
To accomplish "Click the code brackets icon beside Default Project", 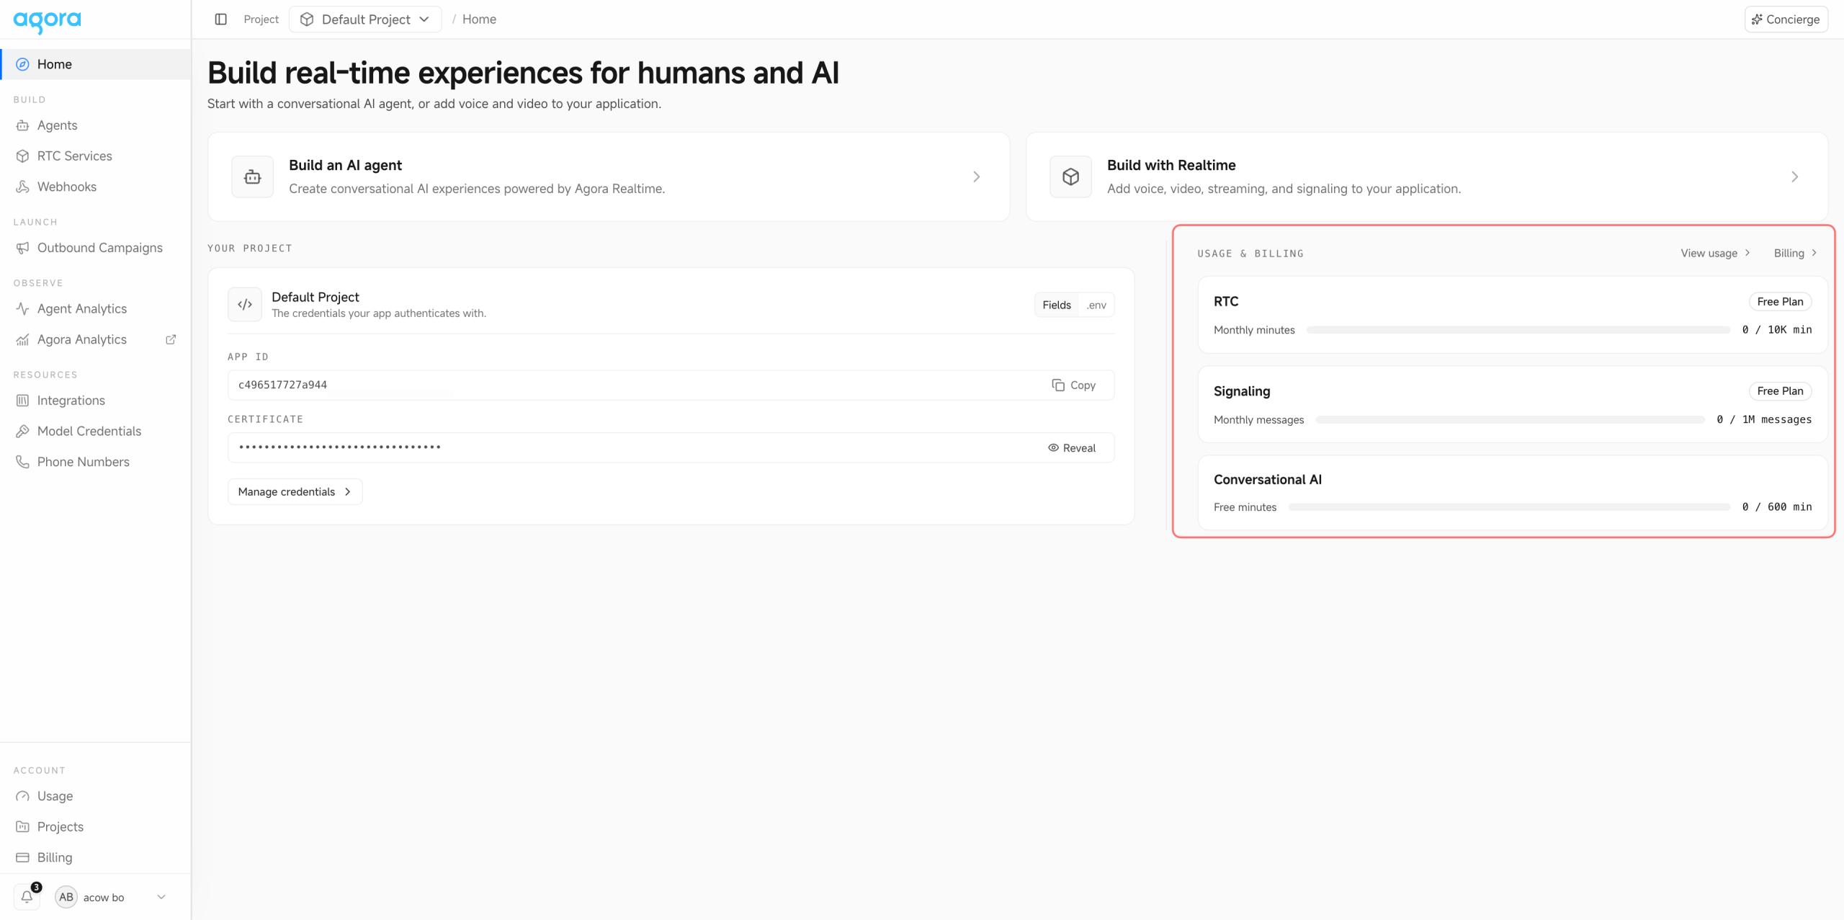I will click(x=245, y=304).
